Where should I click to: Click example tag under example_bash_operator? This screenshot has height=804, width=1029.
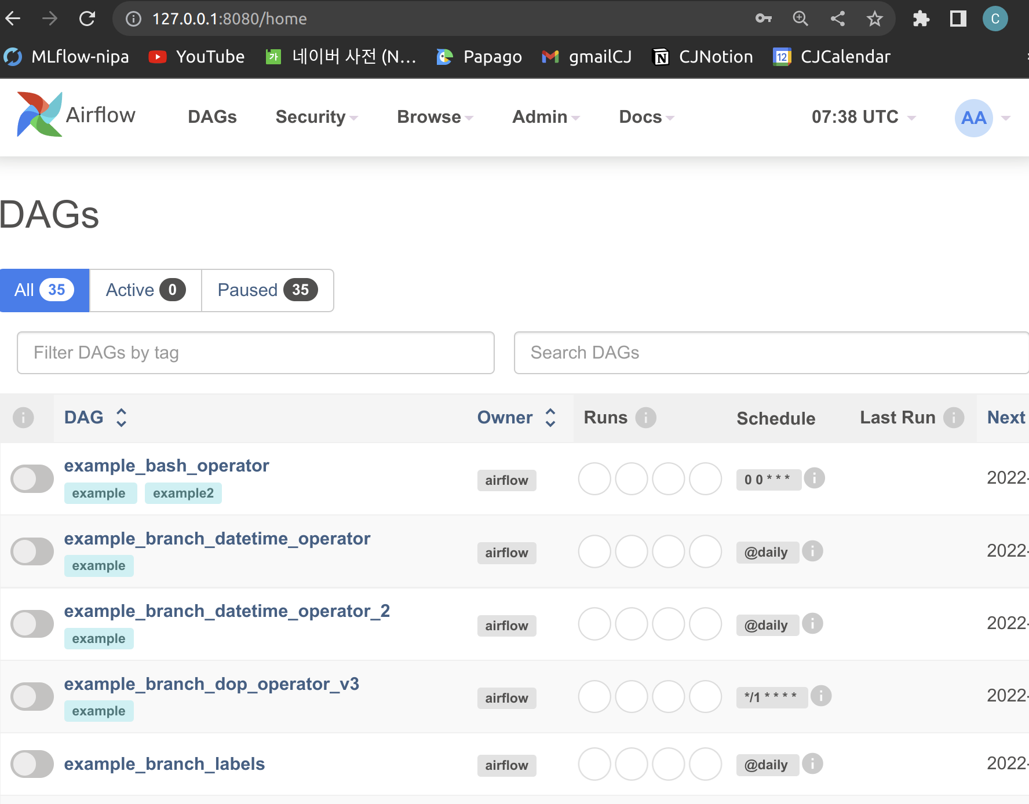[100, 494]
